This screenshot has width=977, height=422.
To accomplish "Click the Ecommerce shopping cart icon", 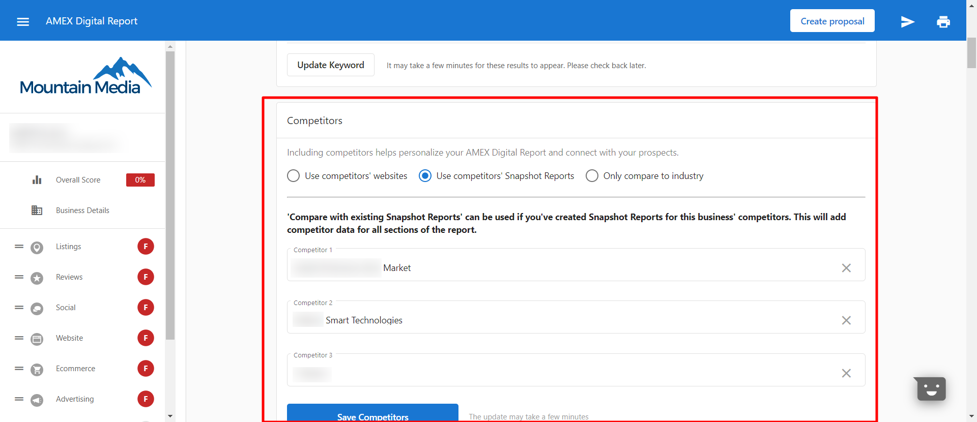I will click(37, 370).
